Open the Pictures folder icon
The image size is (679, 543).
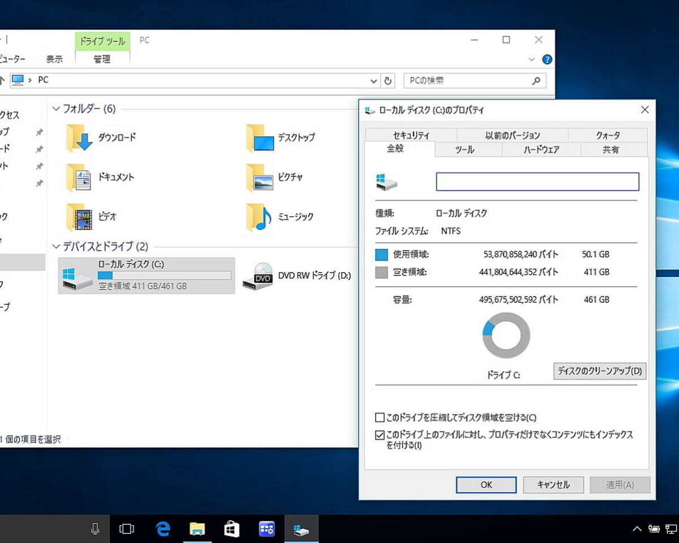click(259, 178)
